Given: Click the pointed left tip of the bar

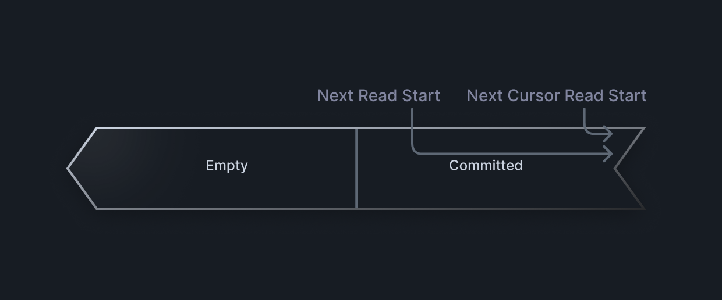Looking at the screenshot, I should click(69, 169).
